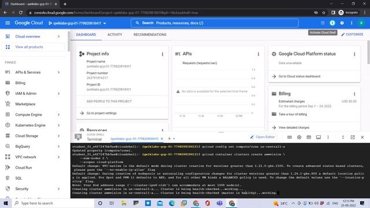Click Cloud Shell web preview icon
The height and width of the screenshot is (208, 370).
[x=309, y=138]
